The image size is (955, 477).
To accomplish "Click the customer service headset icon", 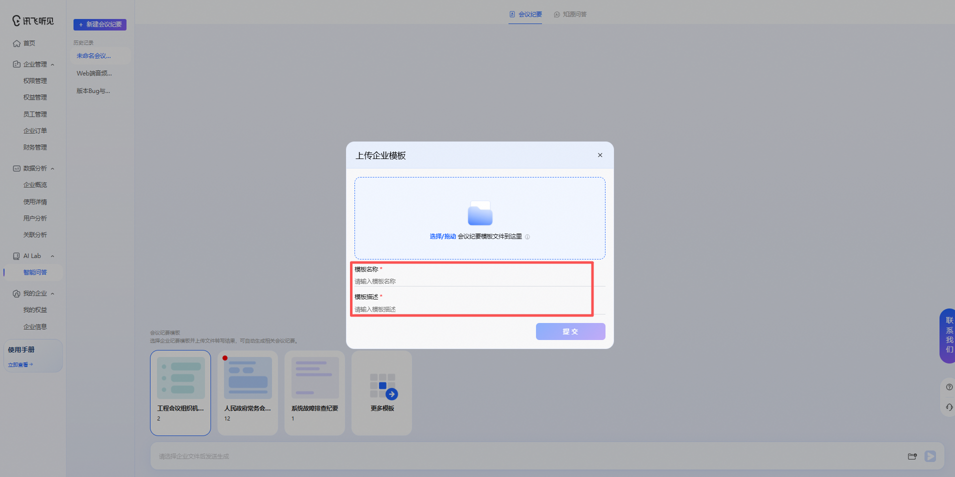I will pyautogui.click(x=949, y=407).
